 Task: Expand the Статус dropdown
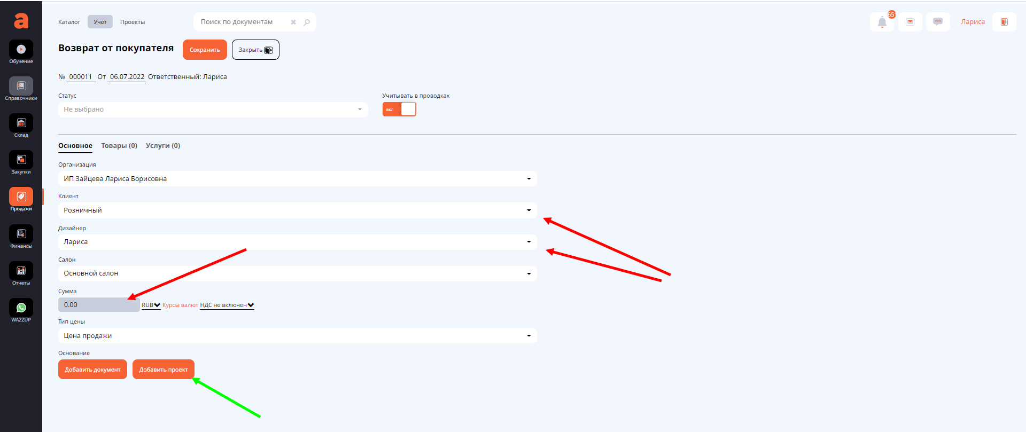point(213,109)
